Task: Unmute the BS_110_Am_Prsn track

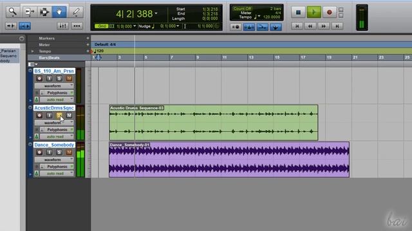Action: coord(69,78)
